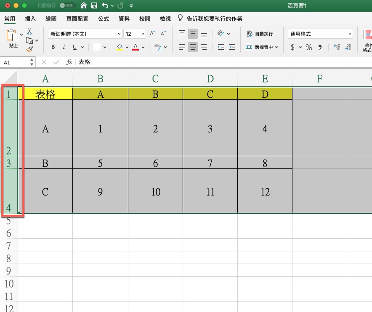Click Decrease Font Size icon
Image resolution: width=372 pixels, height=312 pixels.
(163, 33)
